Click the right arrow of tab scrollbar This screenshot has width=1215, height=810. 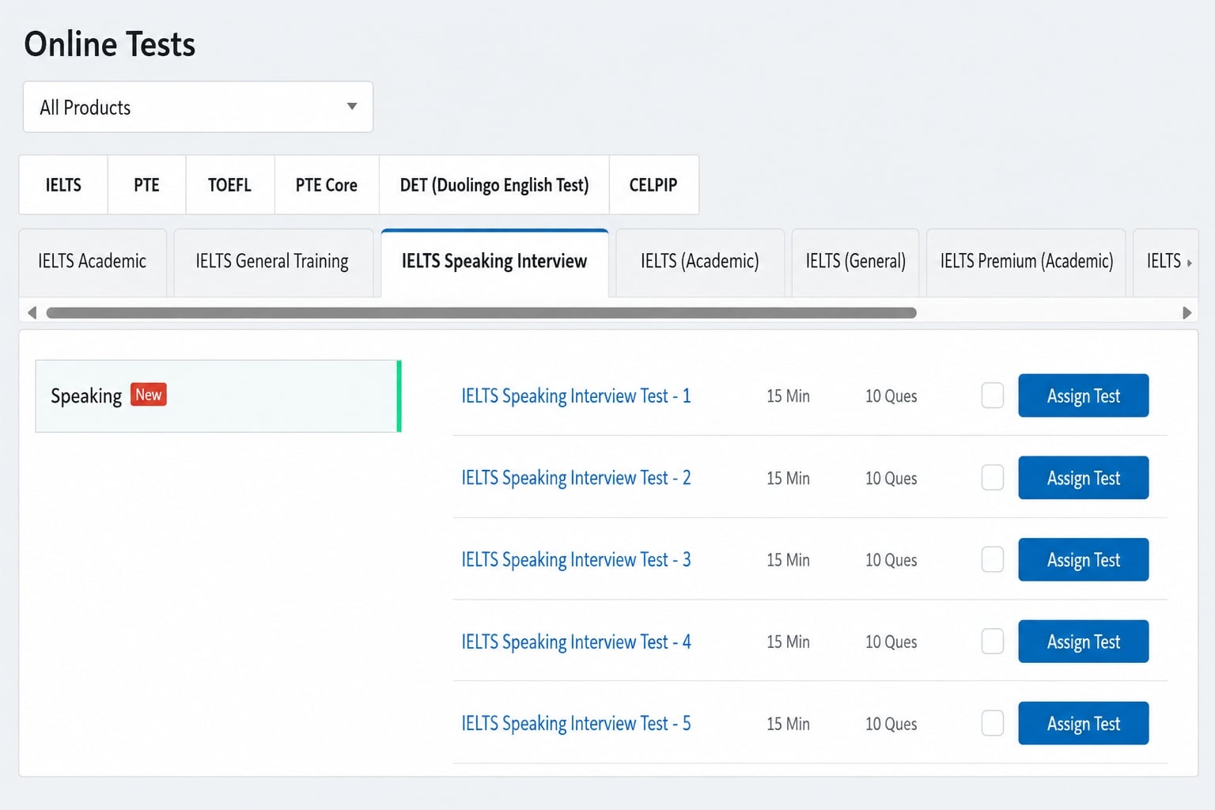click(x=1187, y=312)
